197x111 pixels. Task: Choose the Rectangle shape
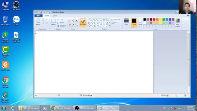(x=98, y=20)
